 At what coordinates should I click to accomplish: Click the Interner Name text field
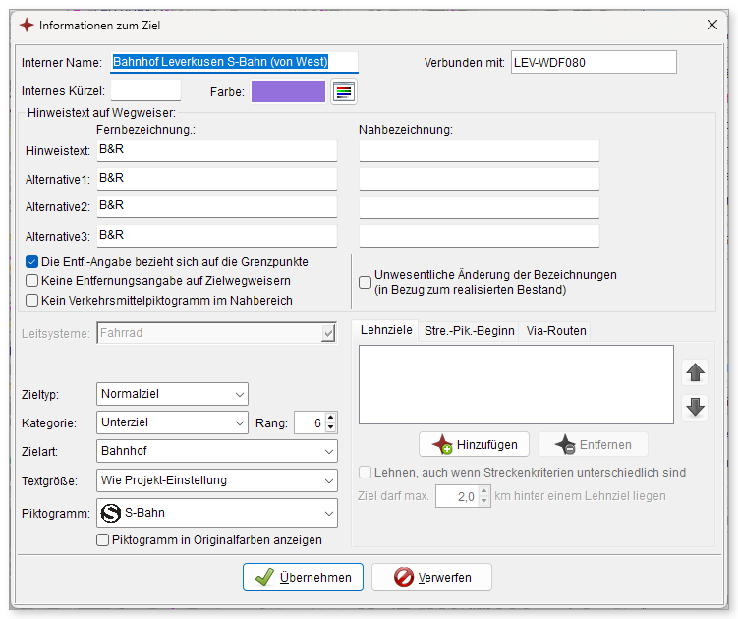[235, 62]
